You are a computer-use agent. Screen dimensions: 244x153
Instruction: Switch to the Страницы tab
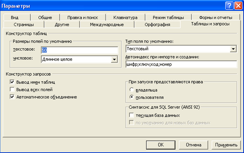point(24,25)
